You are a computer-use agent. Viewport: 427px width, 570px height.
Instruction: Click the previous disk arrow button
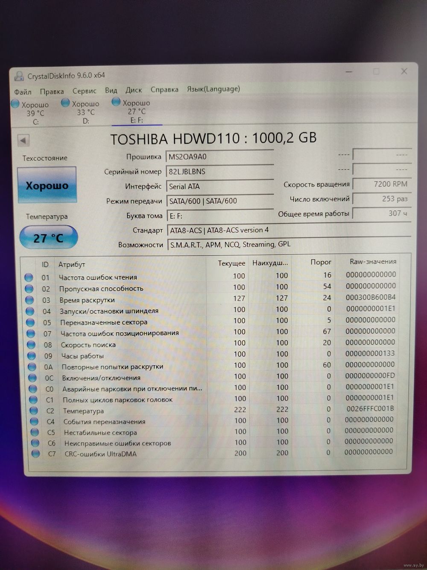pyautogui.click(x=23, y=140)
